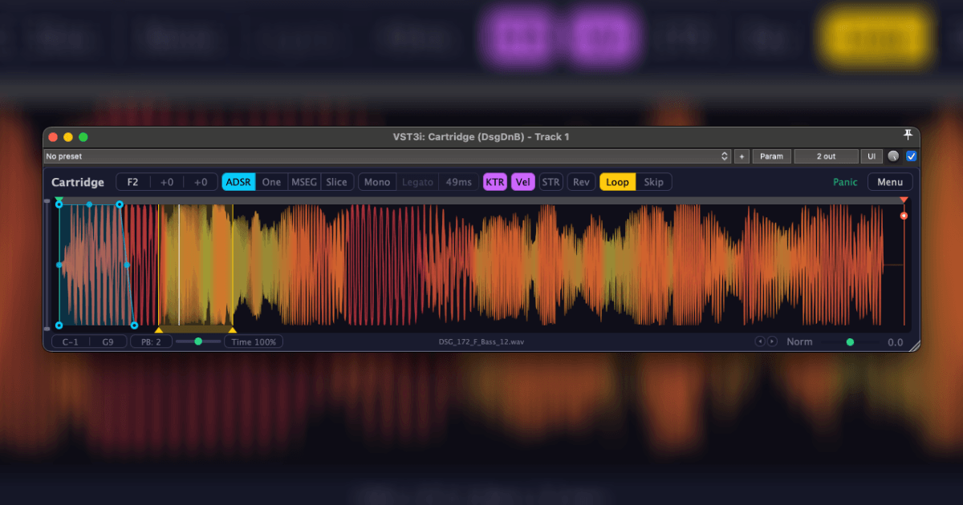This screenshot has height=505, width=963.
Task: Click the previous sample arrow icon
Action: coord(760,341)
